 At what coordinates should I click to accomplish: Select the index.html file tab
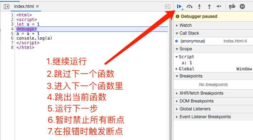click(24, 6)
